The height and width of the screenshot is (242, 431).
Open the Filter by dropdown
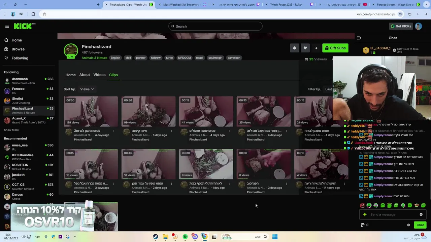click(328, 89)
